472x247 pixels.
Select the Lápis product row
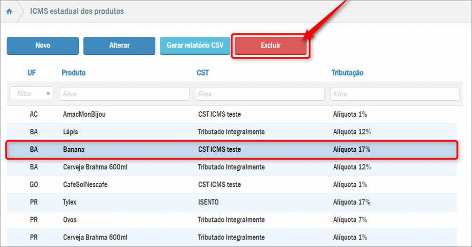tap(71, 132)
